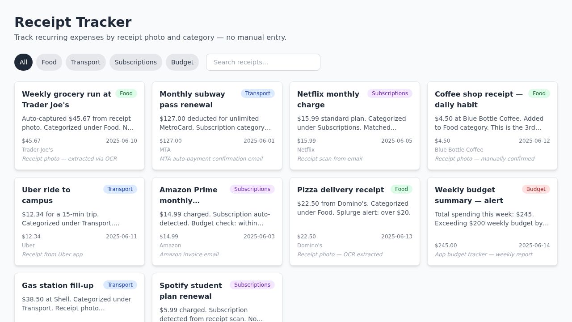Click "Receipt photo — OCR extracted" note
The height and width of the screenshot is (322, 572).
pos(340,254)
